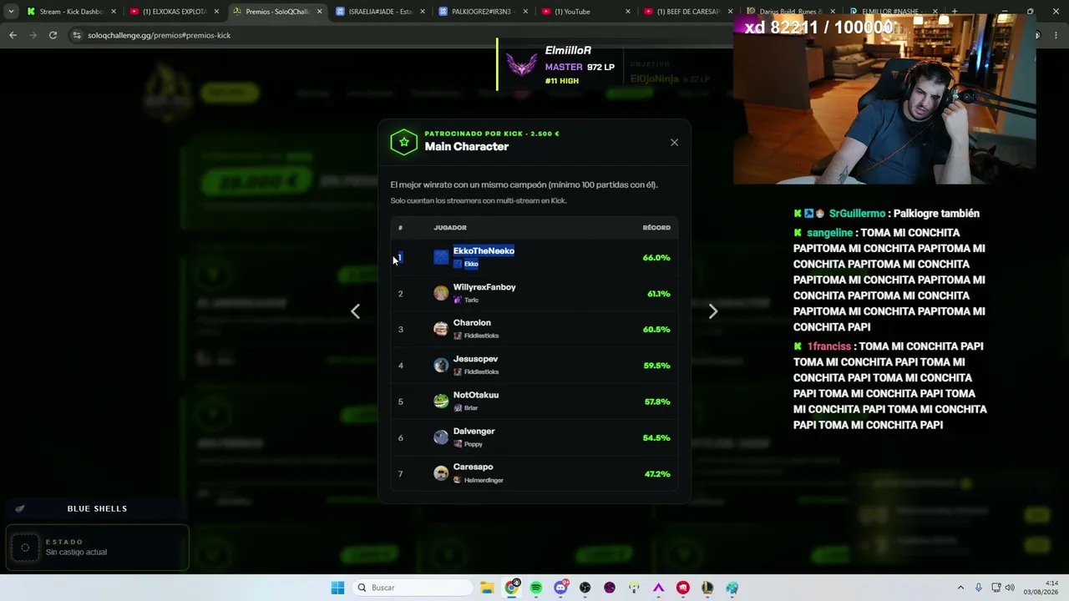This screenshot has width=1069, height=601.
Task: Open EkkoTheNeeko player avatar
Action: click(x=441, y=257)
